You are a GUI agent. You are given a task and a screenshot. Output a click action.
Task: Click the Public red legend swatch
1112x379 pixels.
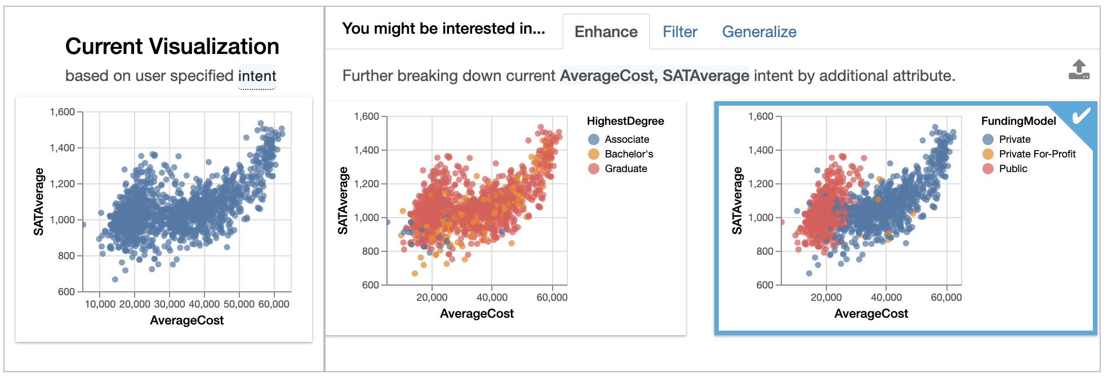[x=988, y=169]
